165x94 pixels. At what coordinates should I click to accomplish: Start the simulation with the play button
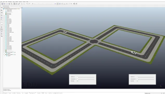click(55, 4)
